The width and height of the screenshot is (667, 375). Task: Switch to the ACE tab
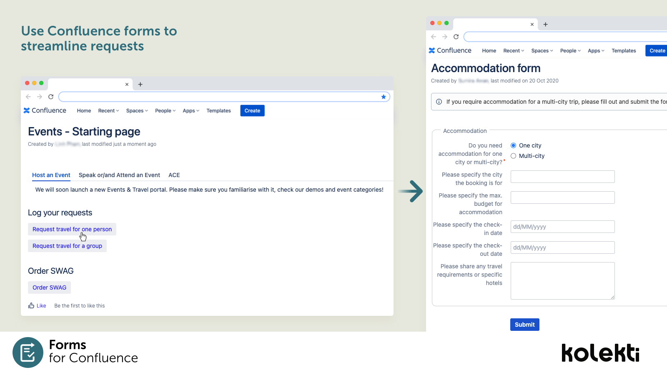click(174, 175)
